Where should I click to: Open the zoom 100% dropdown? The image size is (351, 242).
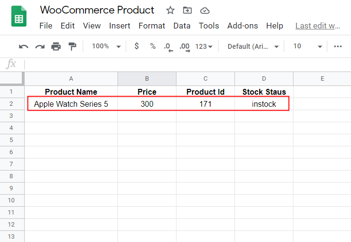tap(106, 46)
